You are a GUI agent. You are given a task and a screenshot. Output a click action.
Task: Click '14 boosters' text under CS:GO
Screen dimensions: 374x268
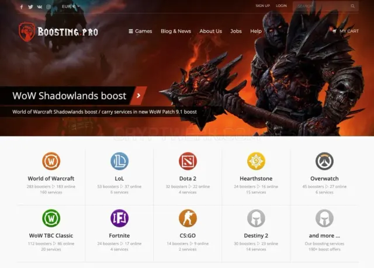point(178,244)
